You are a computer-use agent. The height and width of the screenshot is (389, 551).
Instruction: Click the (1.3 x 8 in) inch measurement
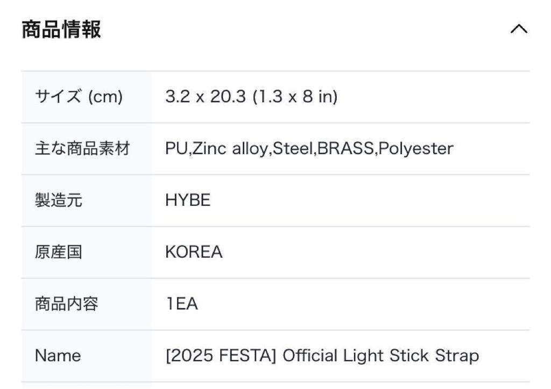coord(295,97)
